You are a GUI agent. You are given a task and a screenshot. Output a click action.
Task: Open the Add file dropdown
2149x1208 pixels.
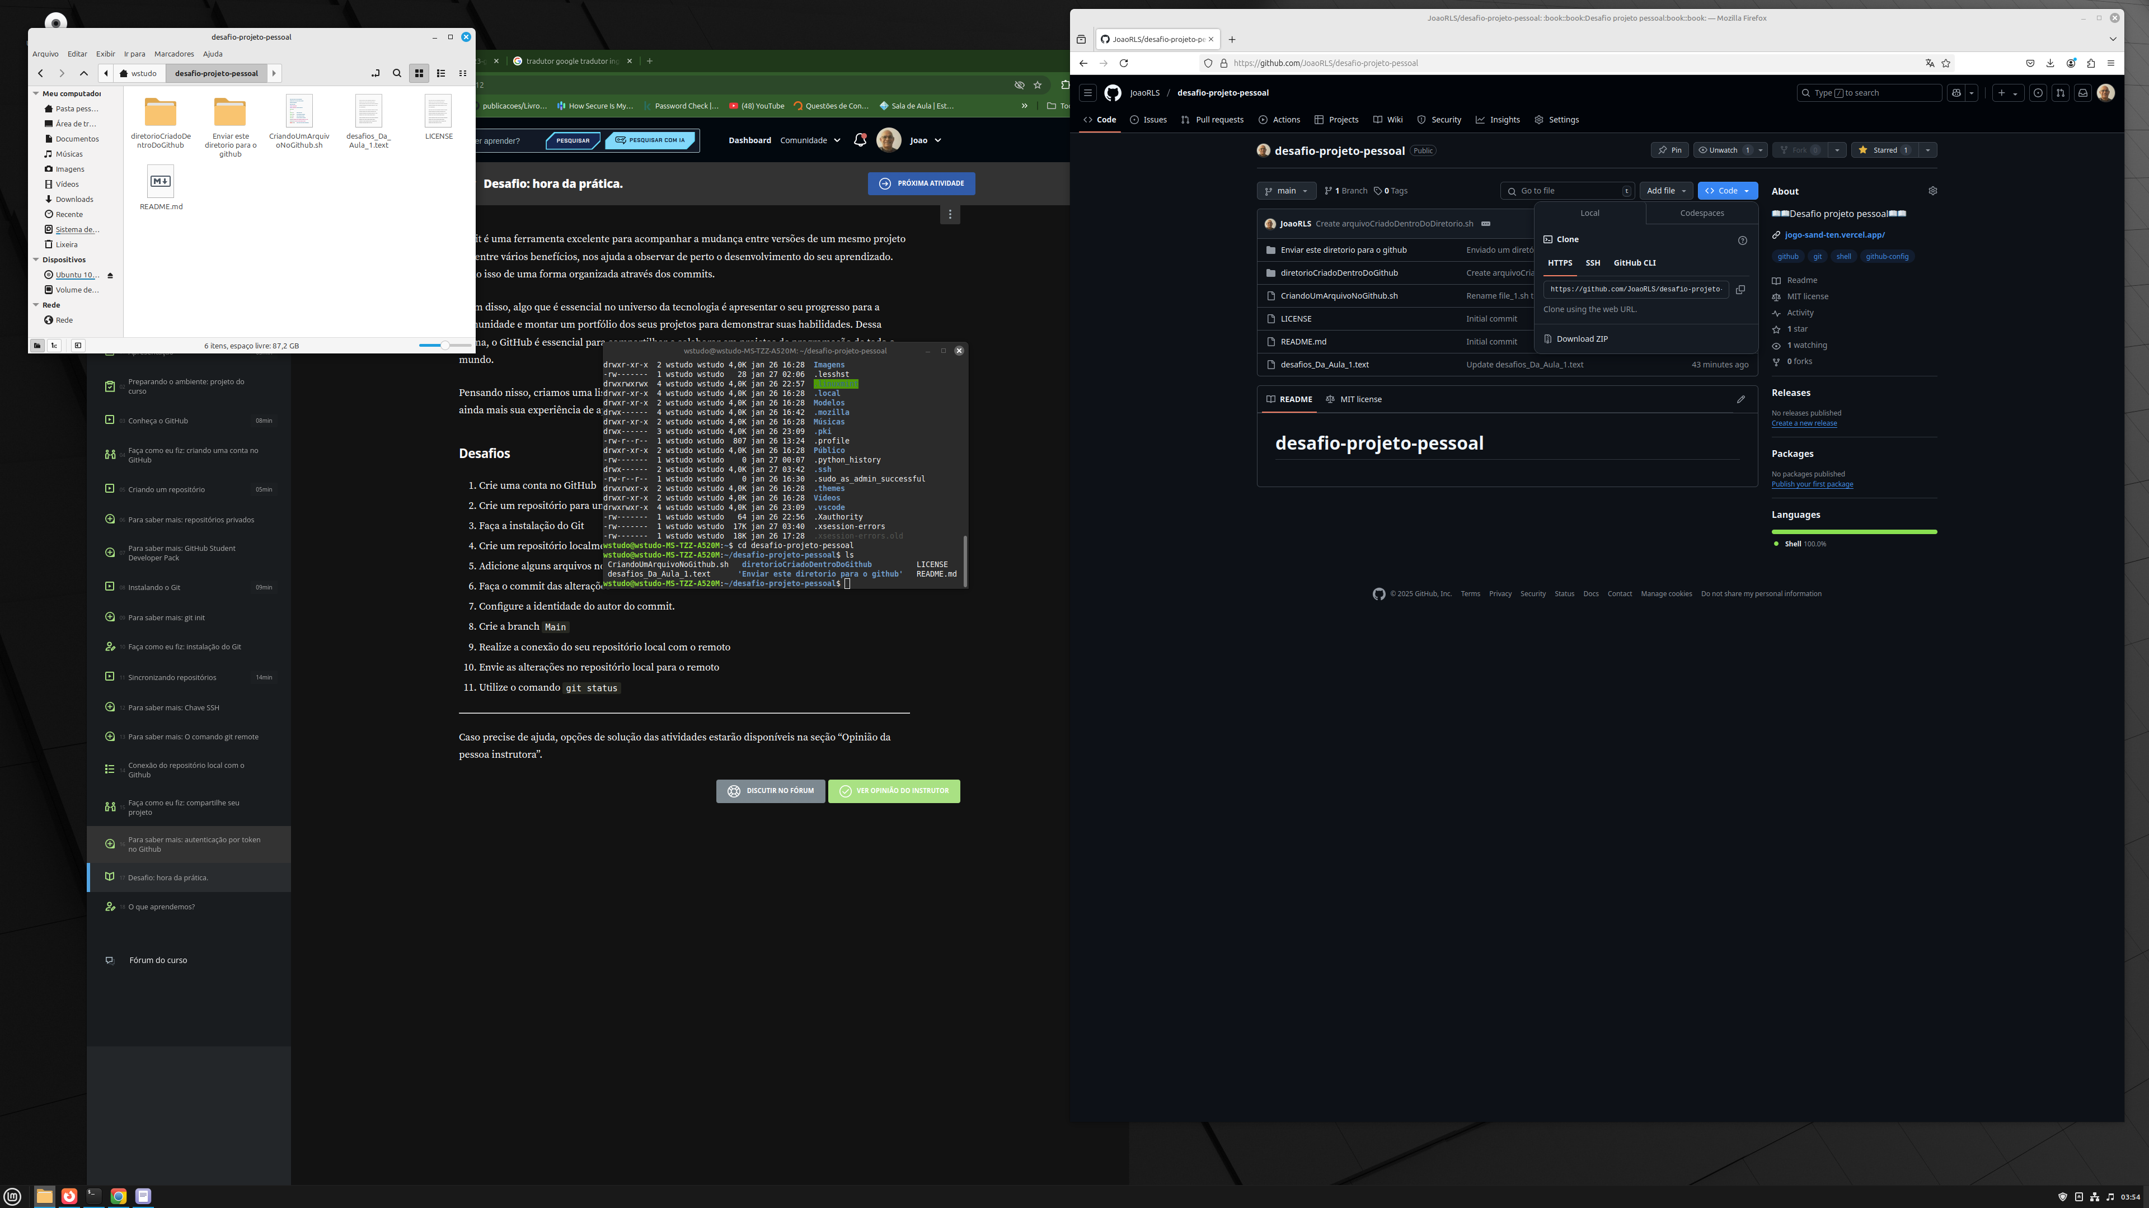click(x=1666, y=191)
